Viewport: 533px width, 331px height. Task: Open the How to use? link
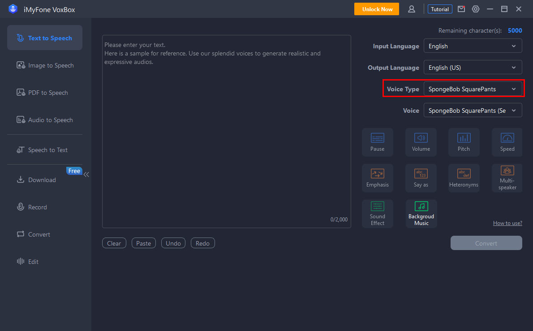[x=507, y=223]
